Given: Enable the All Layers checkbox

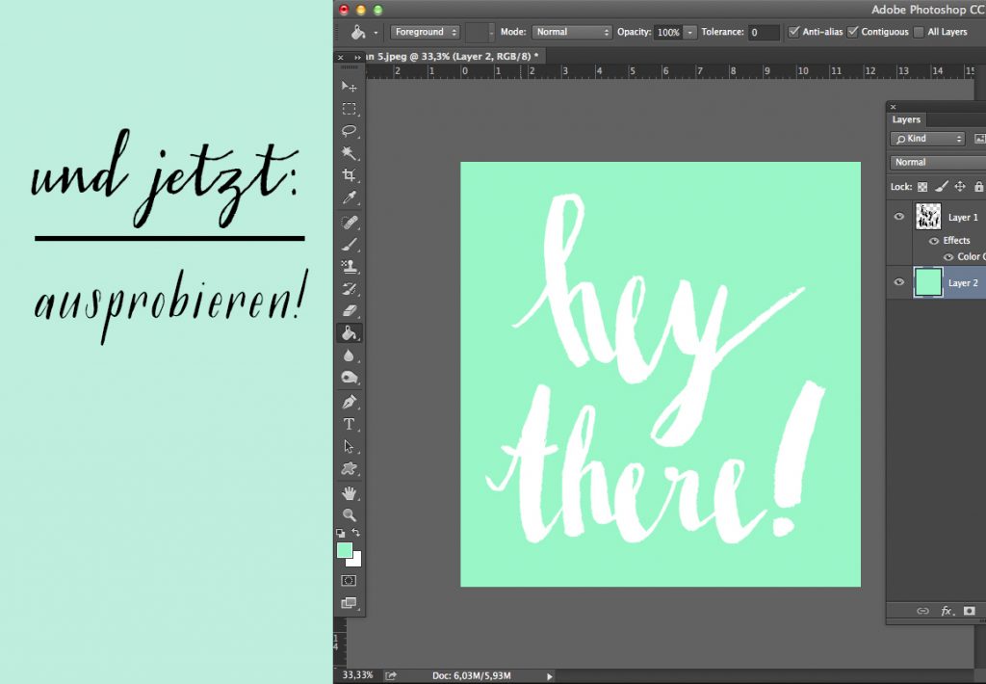Looking at the screenshot, I should 919,32.
